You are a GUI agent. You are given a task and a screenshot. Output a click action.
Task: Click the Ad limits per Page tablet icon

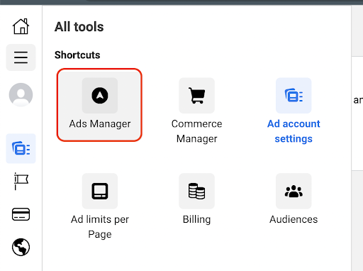tap(100, 191)
